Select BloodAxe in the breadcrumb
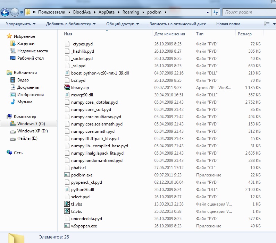This screenshot has height=243, width=276. coord(82,12)
